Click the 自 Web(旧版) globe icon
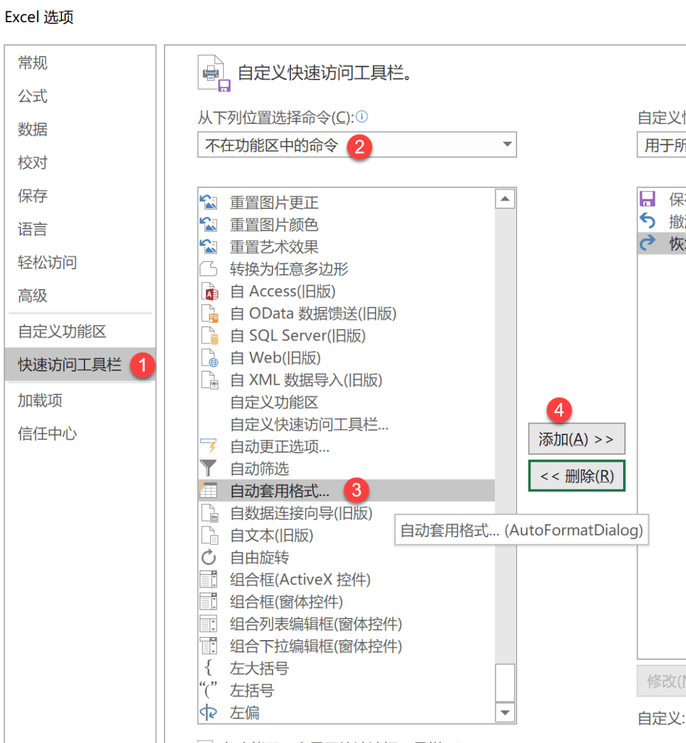This screenshot has height=743, width=686. [x=209, y=358]
